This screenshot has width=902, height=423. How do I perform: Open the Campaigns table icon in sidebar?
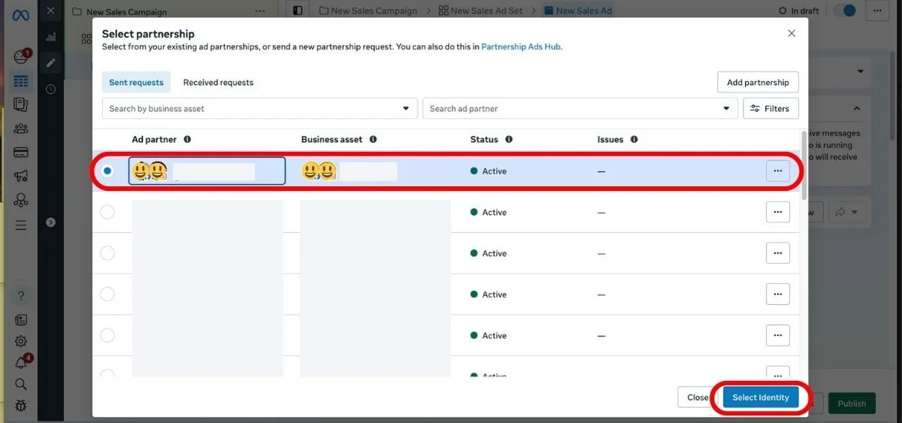click(21, 81)
